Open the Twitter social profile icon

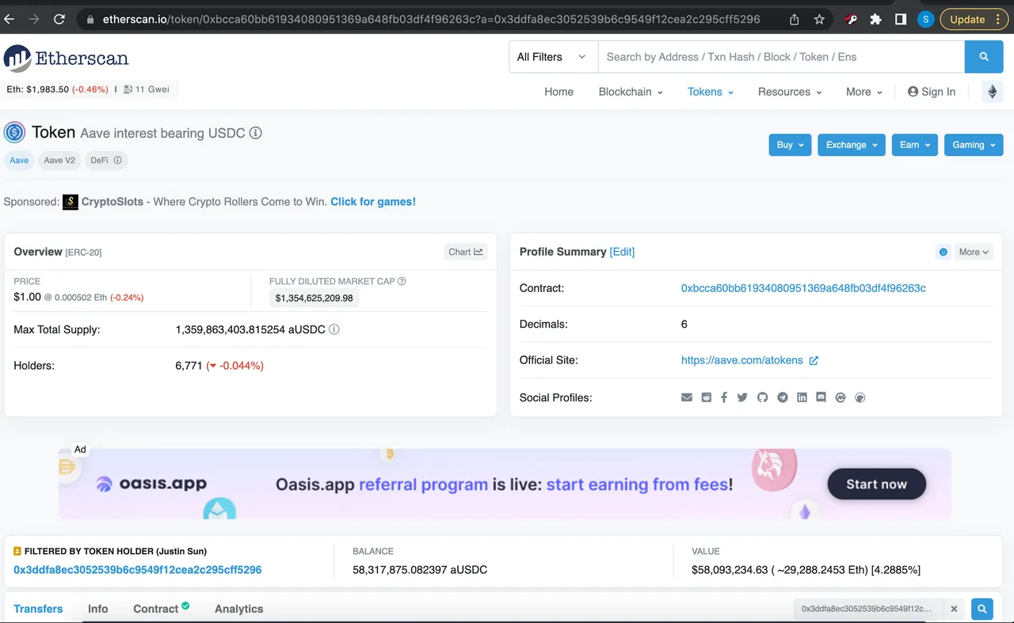742,397
